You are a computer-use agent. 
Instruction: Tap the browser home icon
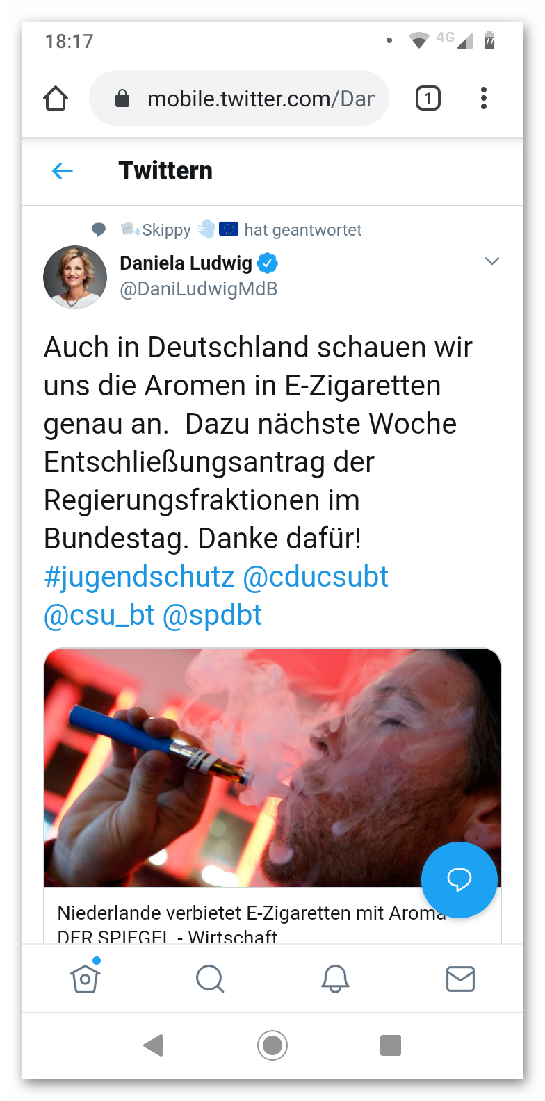56,99
